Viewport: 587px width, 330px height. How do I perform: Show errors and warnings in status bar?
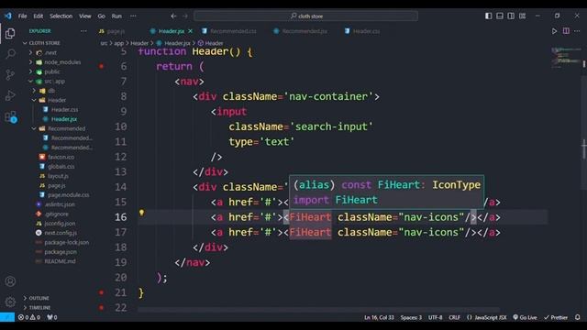coord(29,317)
